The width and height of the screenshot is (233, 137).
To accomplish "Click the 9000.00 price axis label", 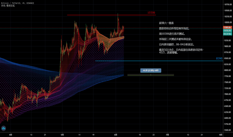I will click(228, 46).
